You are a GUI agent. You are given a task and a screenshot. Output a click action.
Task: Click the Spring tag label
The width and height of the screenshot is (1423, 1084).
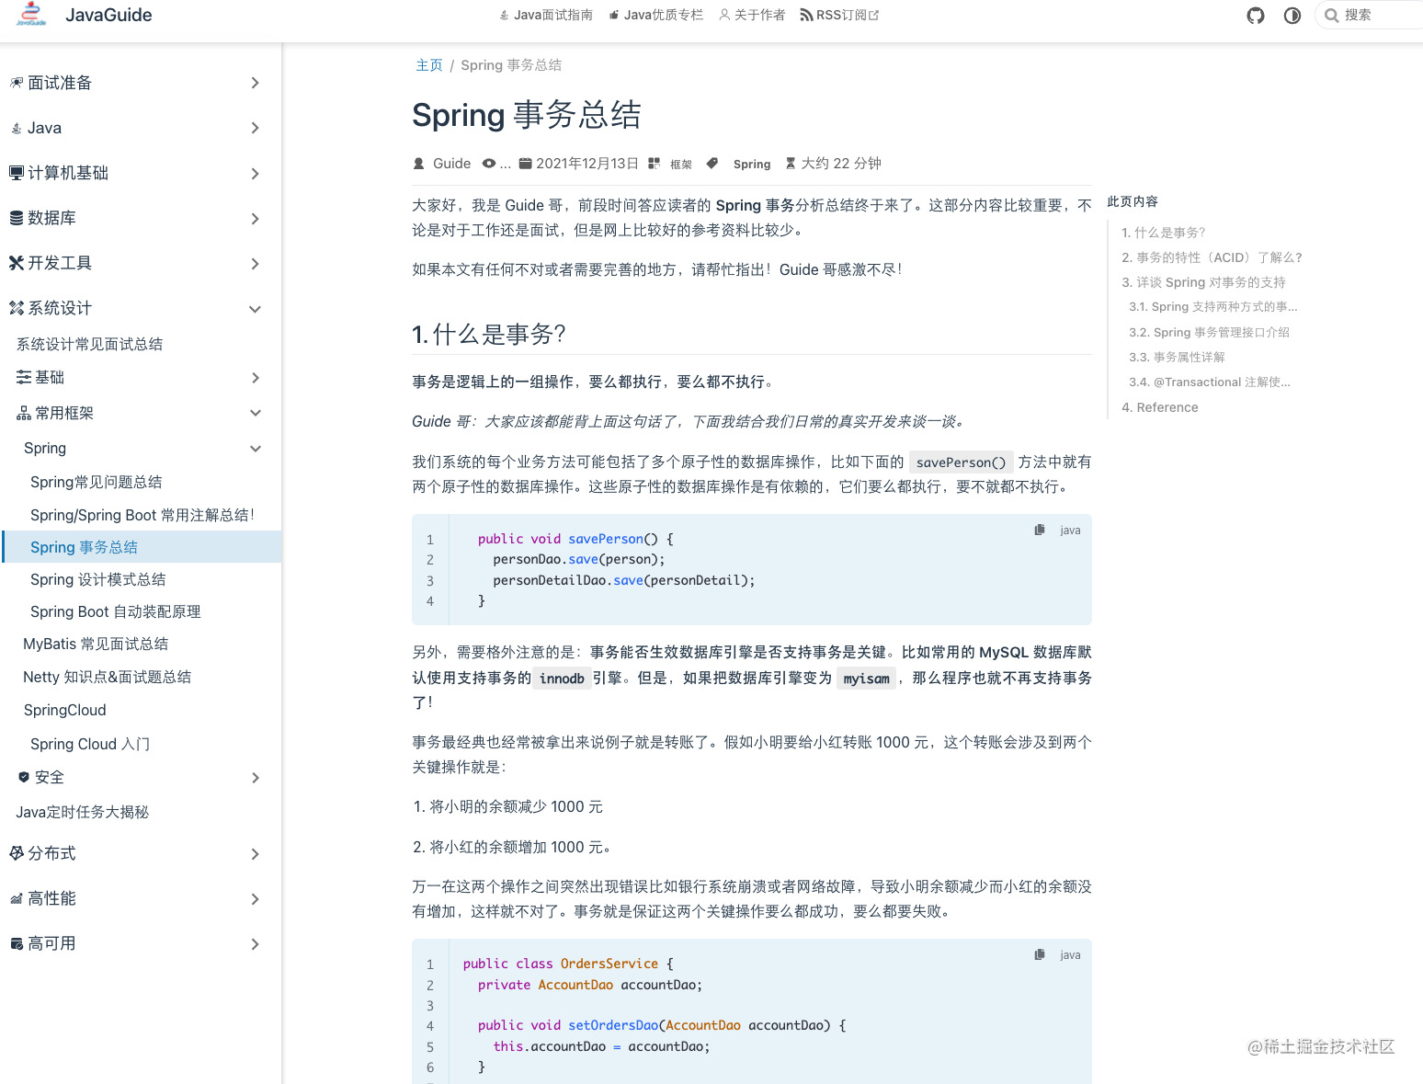[752, 164]
